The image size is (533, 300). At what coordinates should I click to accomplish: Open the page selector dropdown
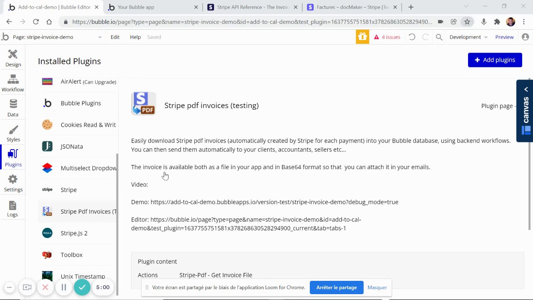[57, 37]
